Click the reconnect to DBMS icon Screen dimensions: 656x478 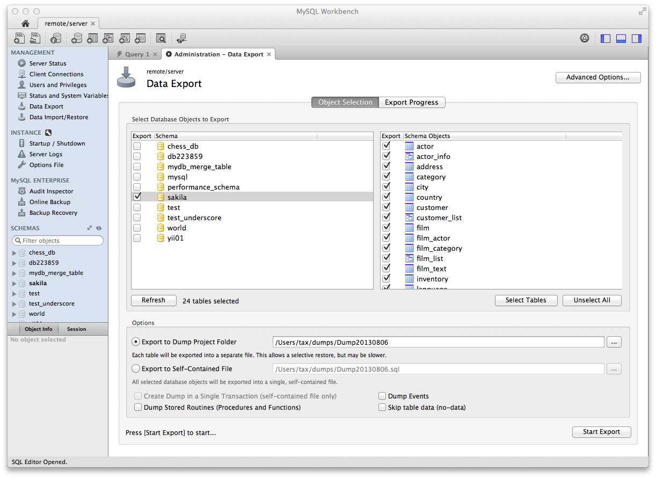point(181,38)
